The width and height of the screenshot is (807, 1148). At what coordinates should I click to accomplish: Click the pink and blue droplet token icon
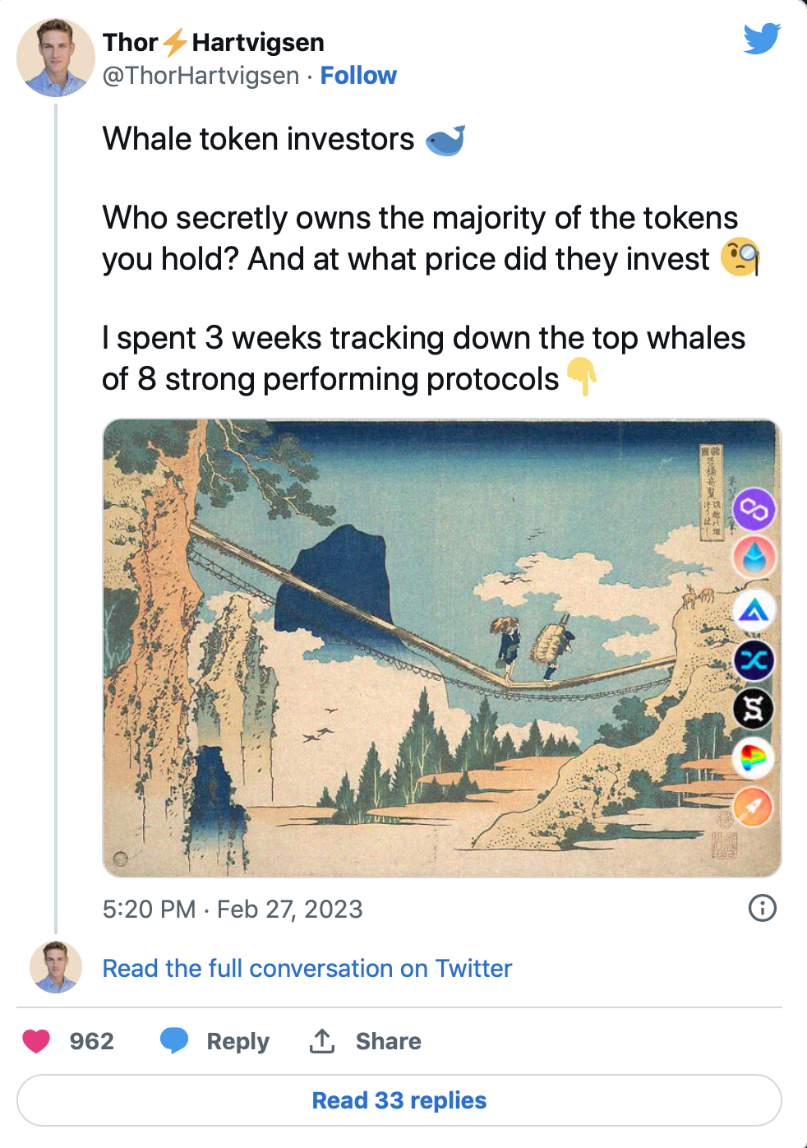(x=754, y=558)
